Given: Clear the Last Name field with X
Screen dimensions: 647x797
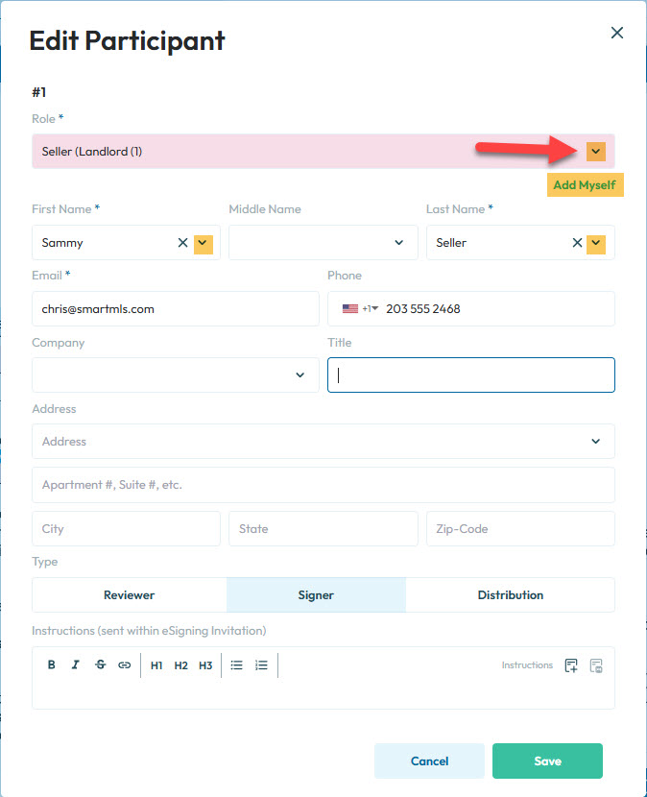Looking at the screenshot, I should (577, 243).
